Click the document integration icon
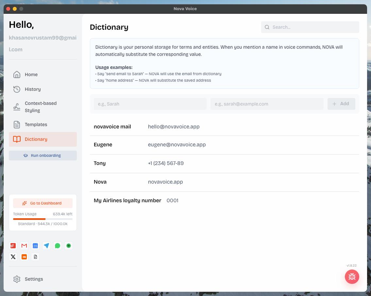Viewport: 371px width, 296px height. coord(35,257)
